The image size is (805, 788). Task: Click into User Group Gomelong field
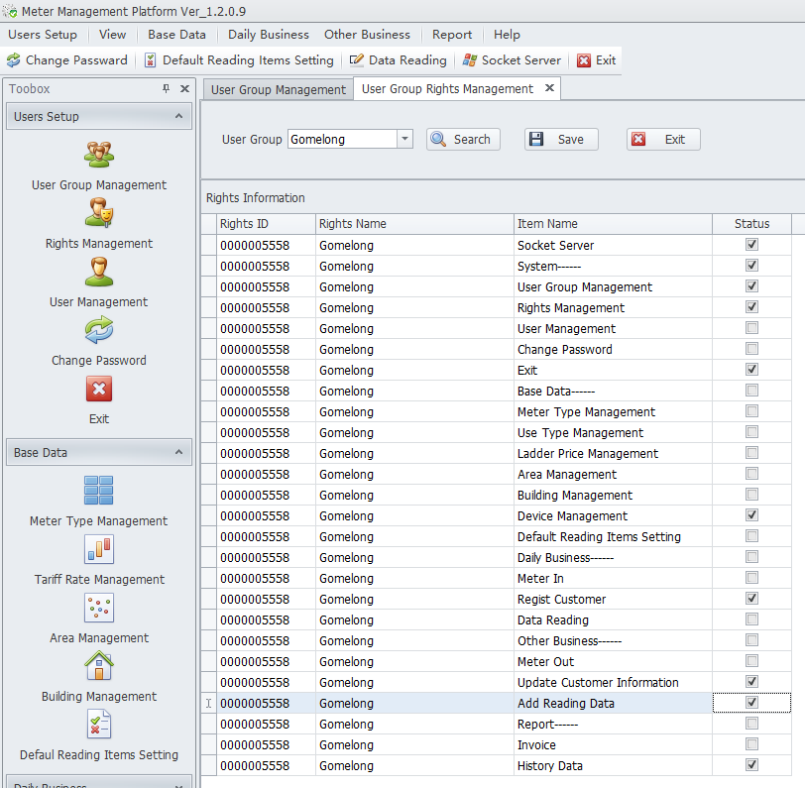(342, 139)
